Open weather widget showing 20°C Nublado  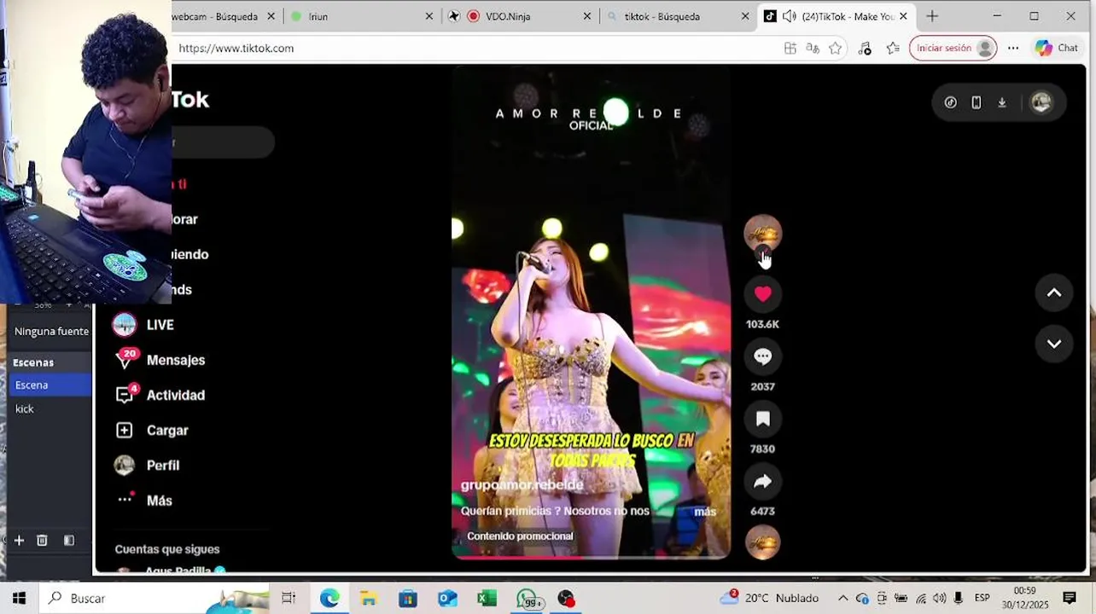[769, 598]
